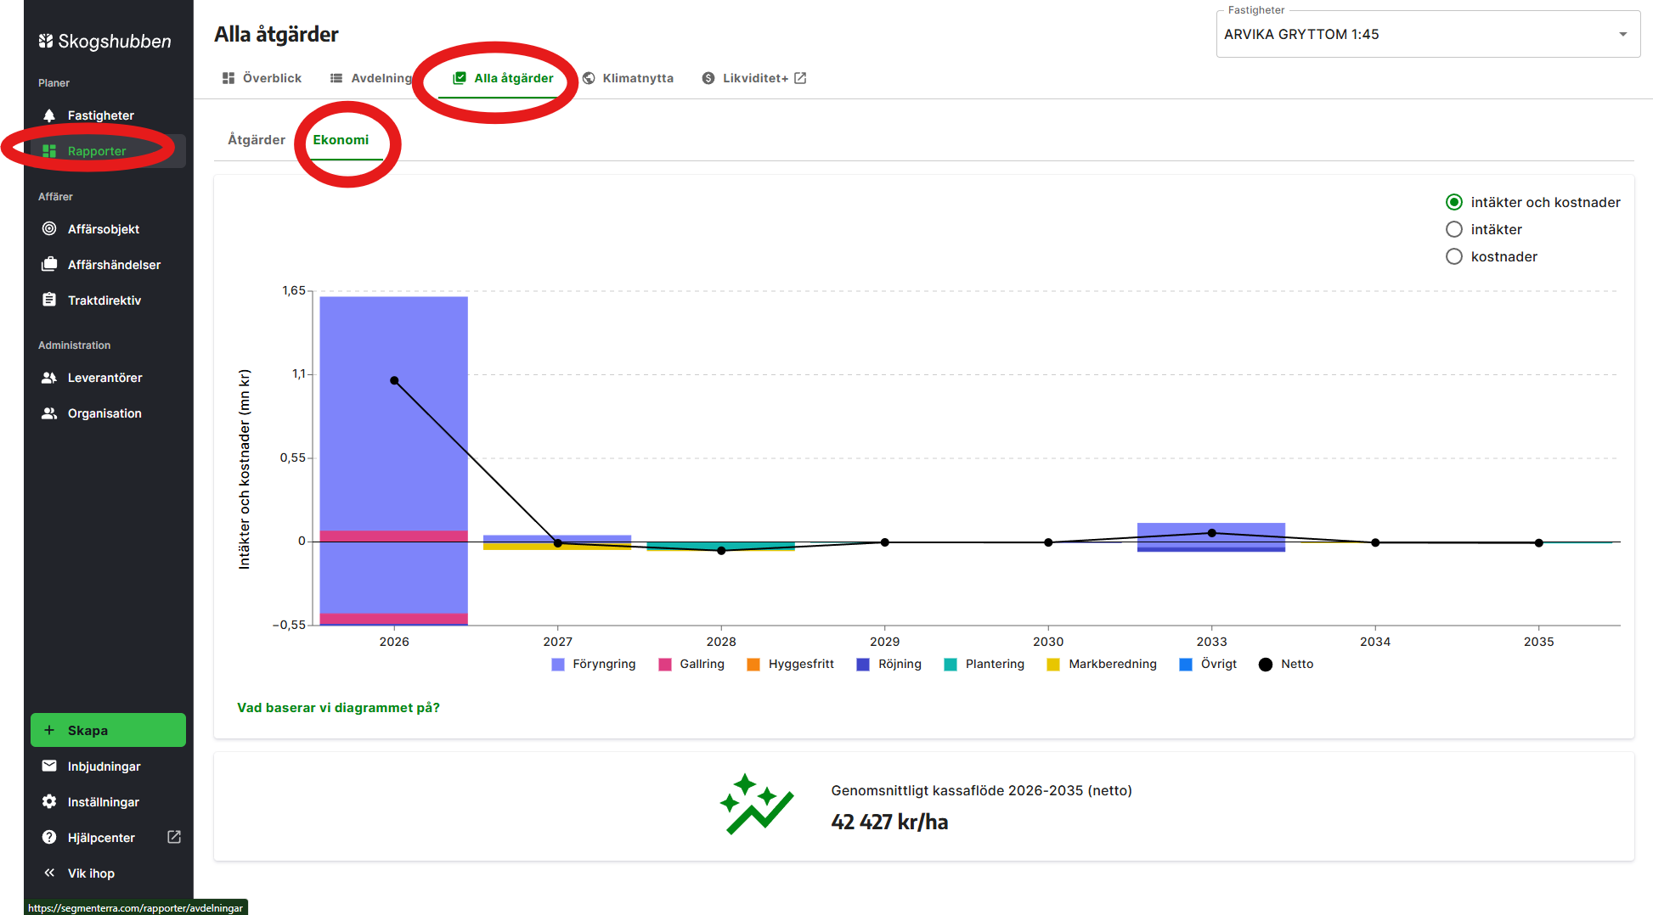Toggle Plantering legend color swatch
1653x915 pixels.
point(951,665)
